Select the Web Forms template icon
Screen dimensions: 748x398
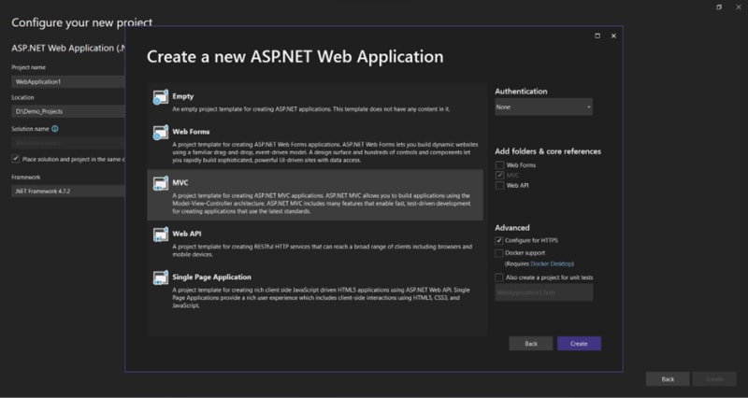(160, 133)
